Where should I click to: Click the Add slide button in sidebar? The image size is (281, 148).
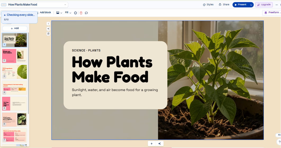pyautogui.click(x=15, y=28)
